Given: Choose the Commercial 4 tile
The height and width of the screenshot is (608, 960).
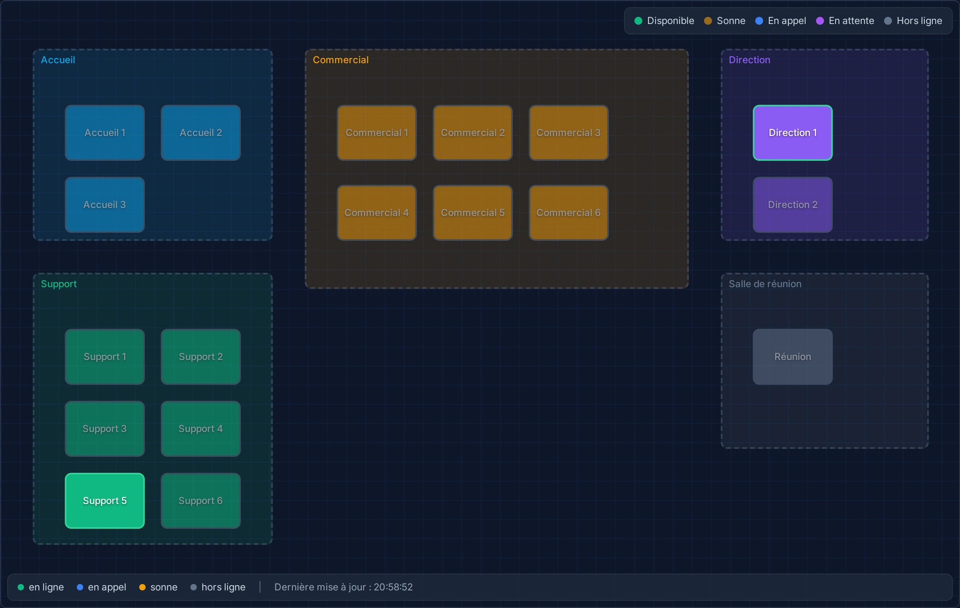Looking at the screenshot, I should (x=376, y=212).
